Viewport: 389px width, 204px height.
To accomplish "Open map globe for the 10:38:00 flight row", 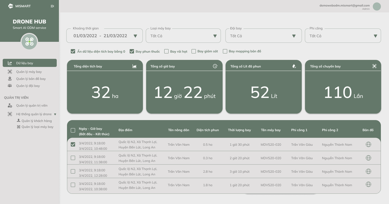I will 368,184.
